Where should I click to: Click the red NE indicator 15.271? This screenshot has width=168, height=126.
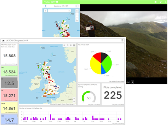(9, 95)
